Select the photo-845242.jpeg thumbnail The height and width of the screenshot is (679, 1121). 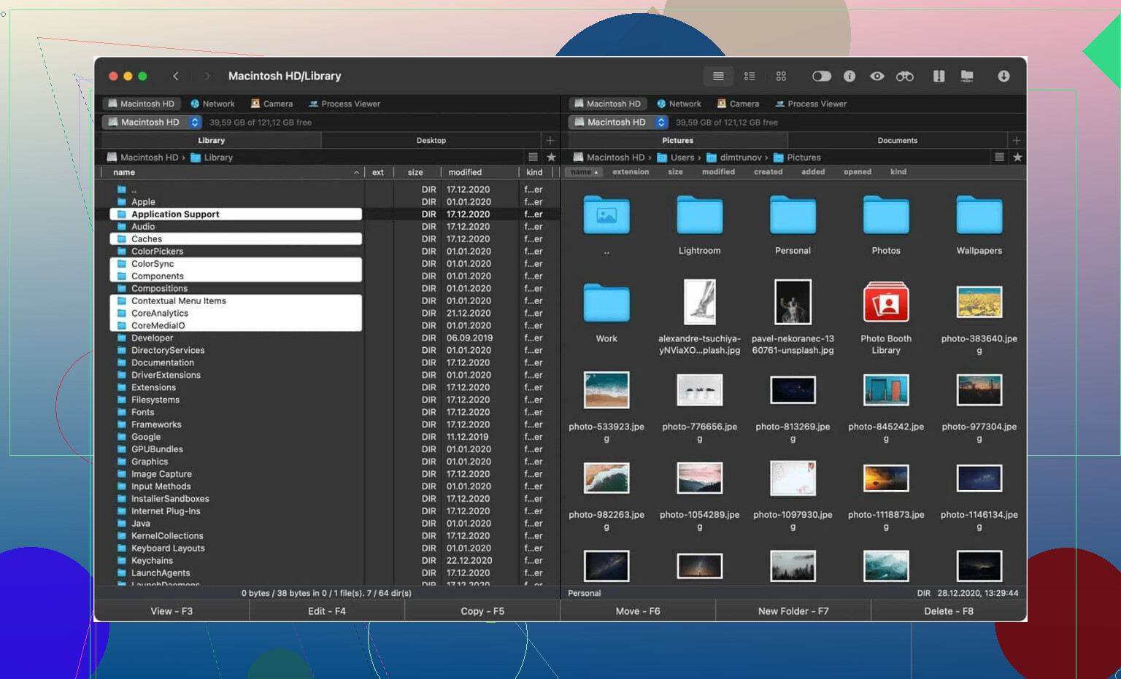[886, 390]
